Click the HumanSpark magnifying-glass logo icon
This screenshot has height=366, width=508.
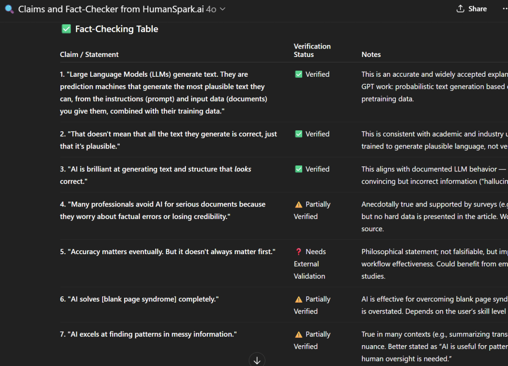click(9, 9)
